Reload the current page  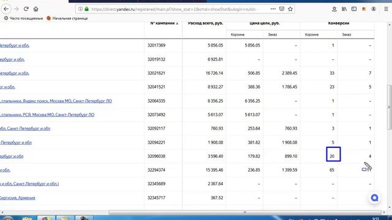pyautogui.click(x=26, y=9)
